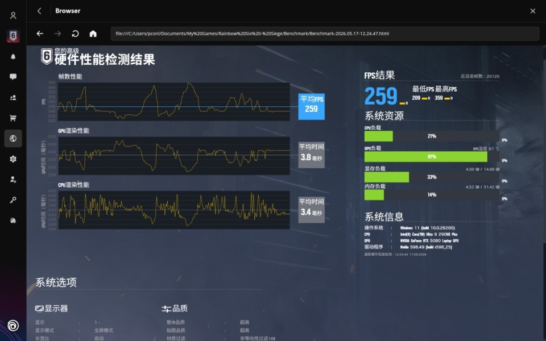Click the NVIDIA GeForce RTX 5080 Laptop GPU text
Image resolution: width=546 pixels, height=341 pixels.
(429, 240)
